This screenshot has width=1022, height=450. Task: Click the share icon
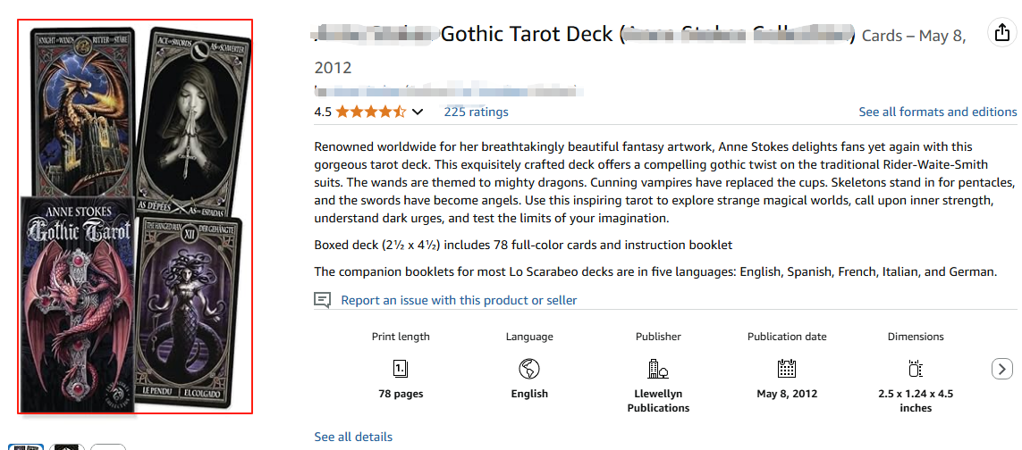click(1001, 33)
